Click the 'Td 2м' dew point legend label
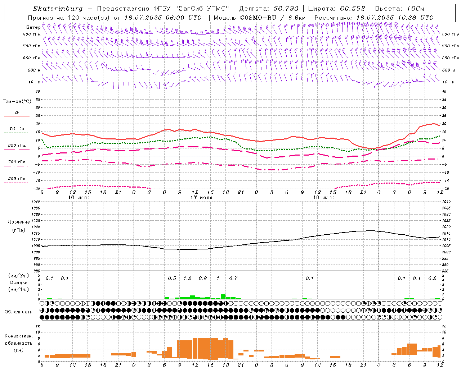 point(17,129)
